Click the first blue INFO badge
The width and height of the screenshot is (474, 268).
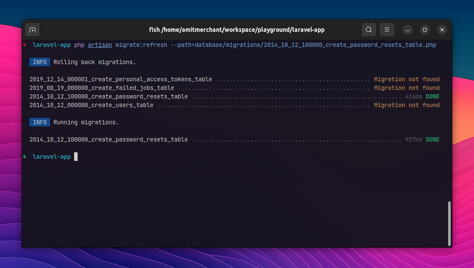(40, 62)
